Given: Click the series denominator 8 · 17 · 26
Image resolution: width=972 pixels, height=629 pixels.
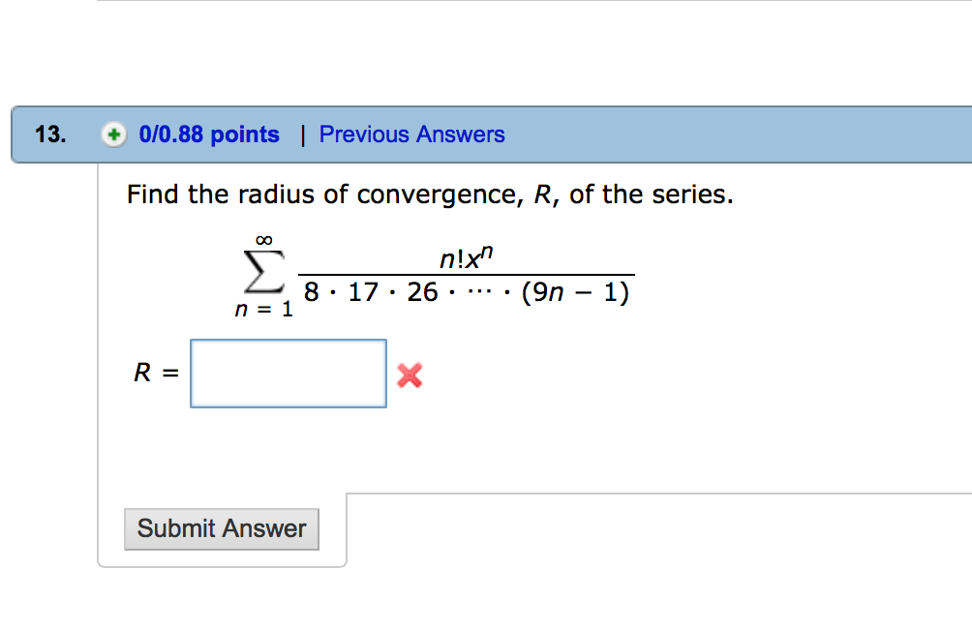Looking at the screenshot, I should pyautogui.click(x=370, y=292).
